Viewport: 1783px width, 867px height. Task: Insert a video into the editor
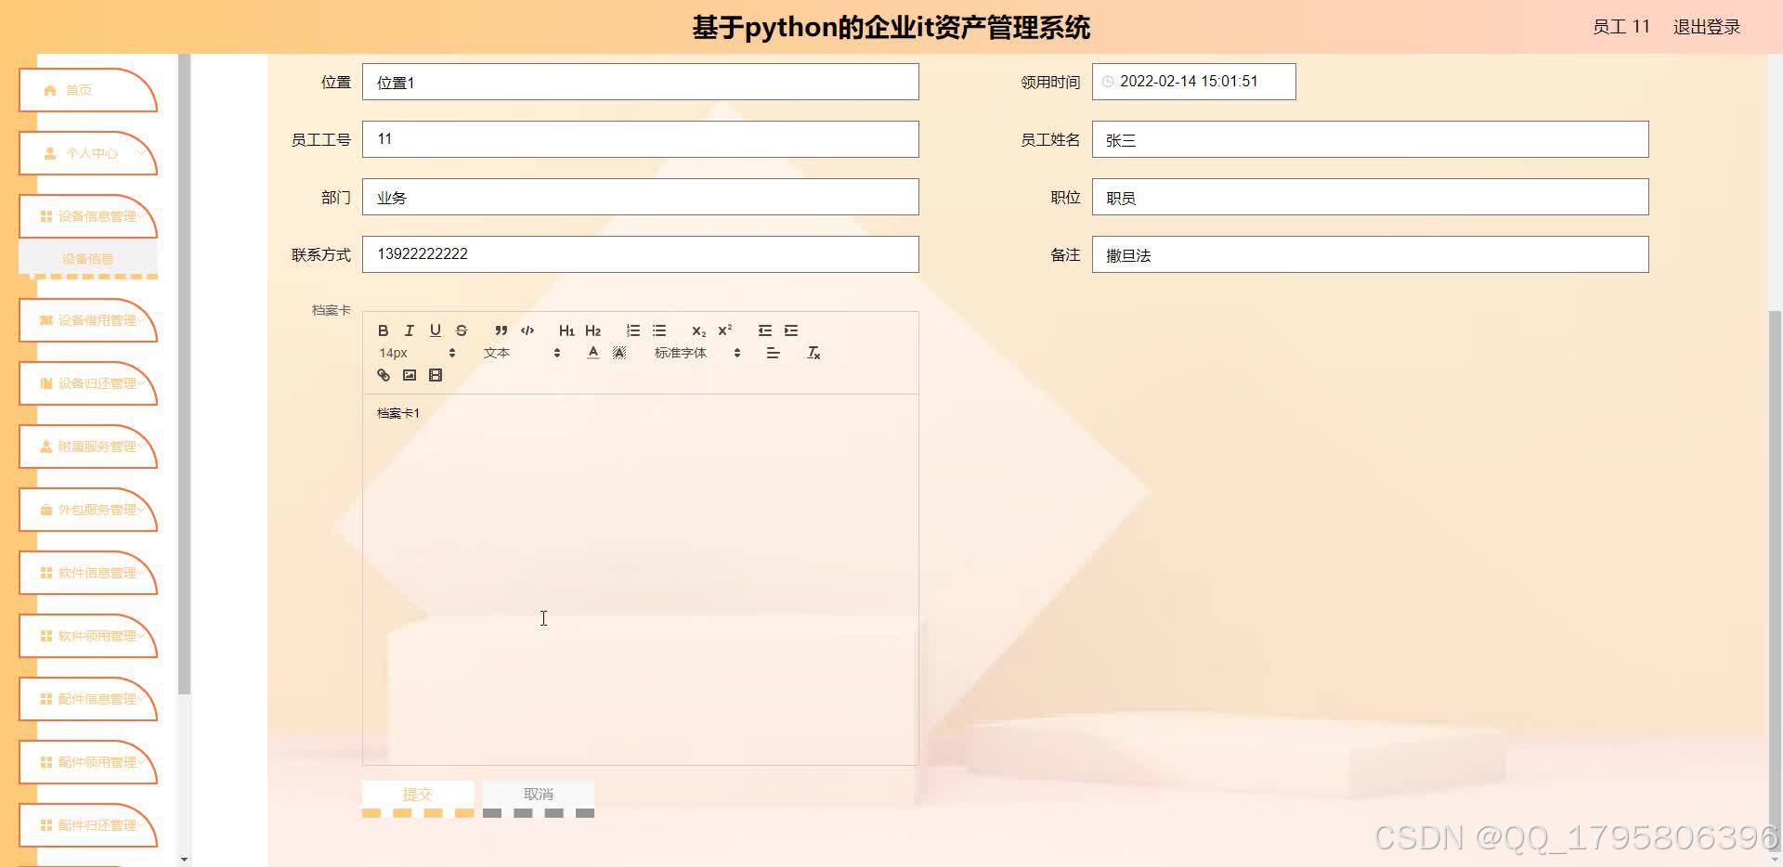pos(435,375)
